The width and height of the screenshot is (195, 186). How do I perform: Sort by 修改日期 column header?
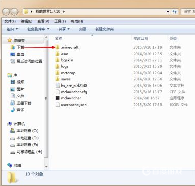[140, 38]
